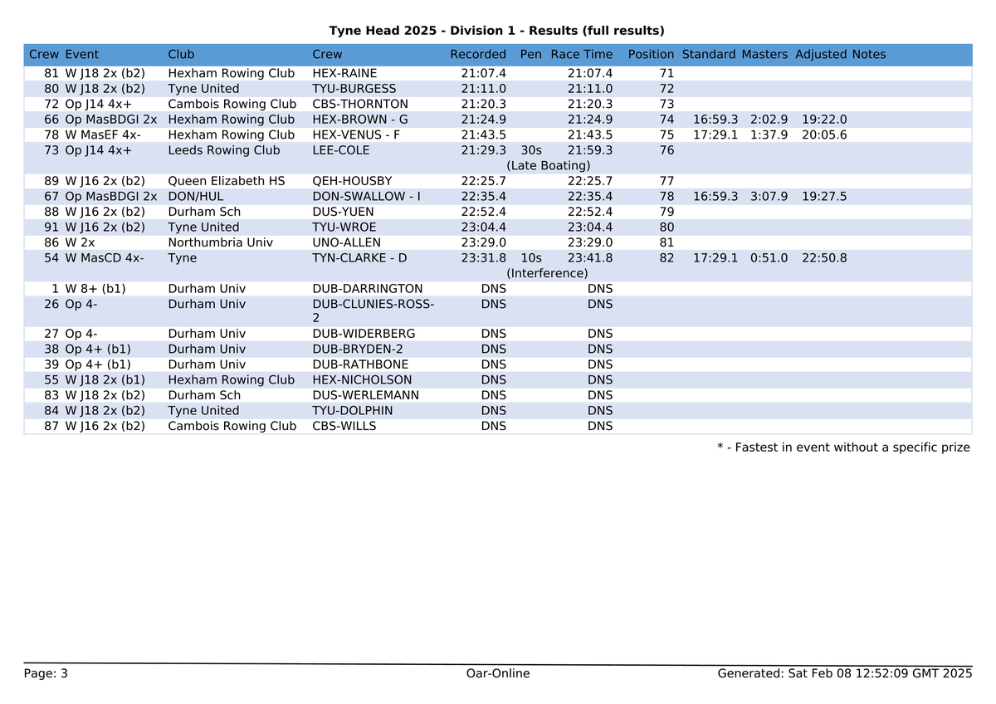The height and width of the screenshot is (704, 996).
Task: Click the '(Late Boating)' penalty note
Action: [549, 166]
